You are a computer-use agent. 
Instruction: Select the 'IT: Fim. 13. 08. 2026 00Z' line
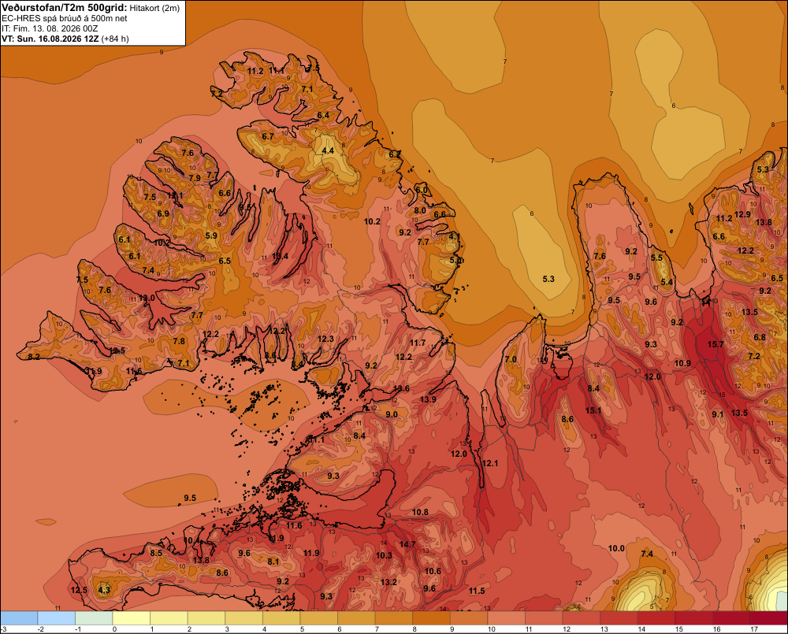pyautogui.click(x=50, y=28)
